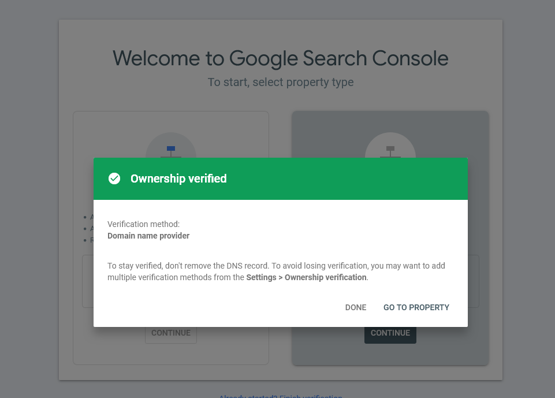This screenshot has height=398, width=555.
Task: Click the Ownership verified header title
Action: (x=178, y=178)
